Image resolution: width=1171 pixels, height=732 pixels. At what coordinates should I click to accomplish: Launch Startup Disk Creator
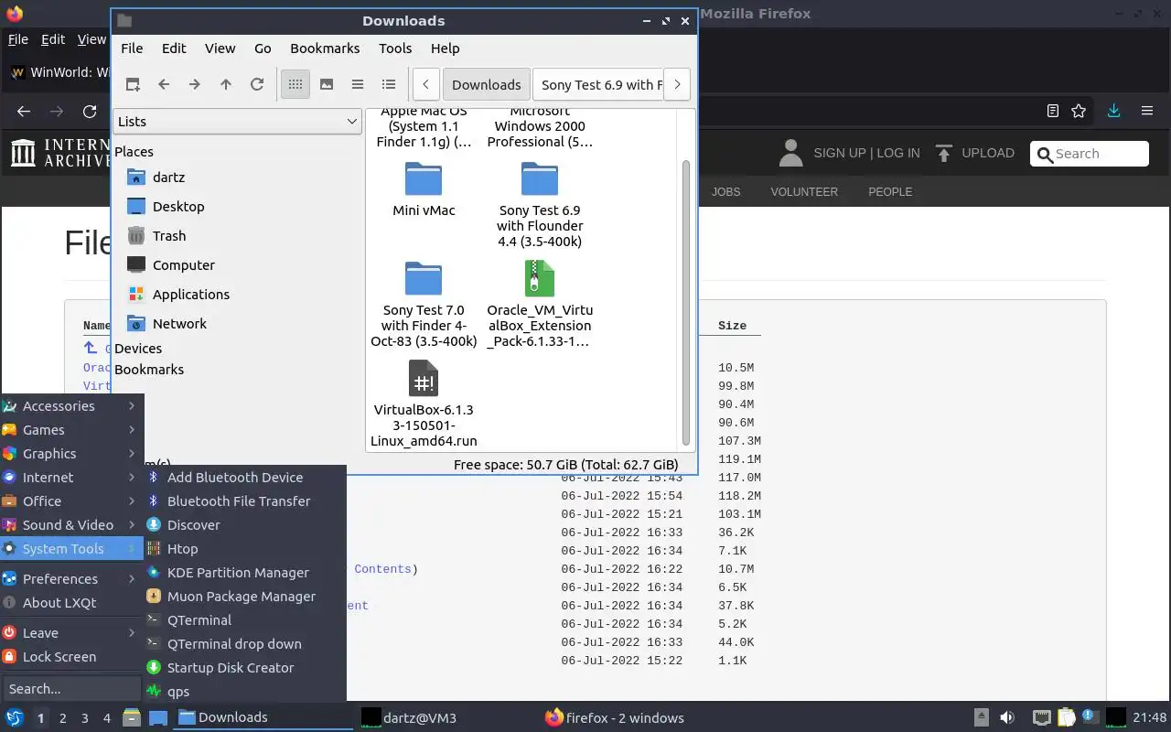point(244,667)
